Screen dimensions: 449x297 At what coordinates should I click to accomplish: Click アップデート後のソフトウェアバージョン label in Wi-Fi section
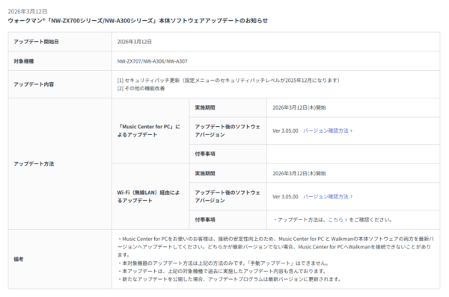227,196
